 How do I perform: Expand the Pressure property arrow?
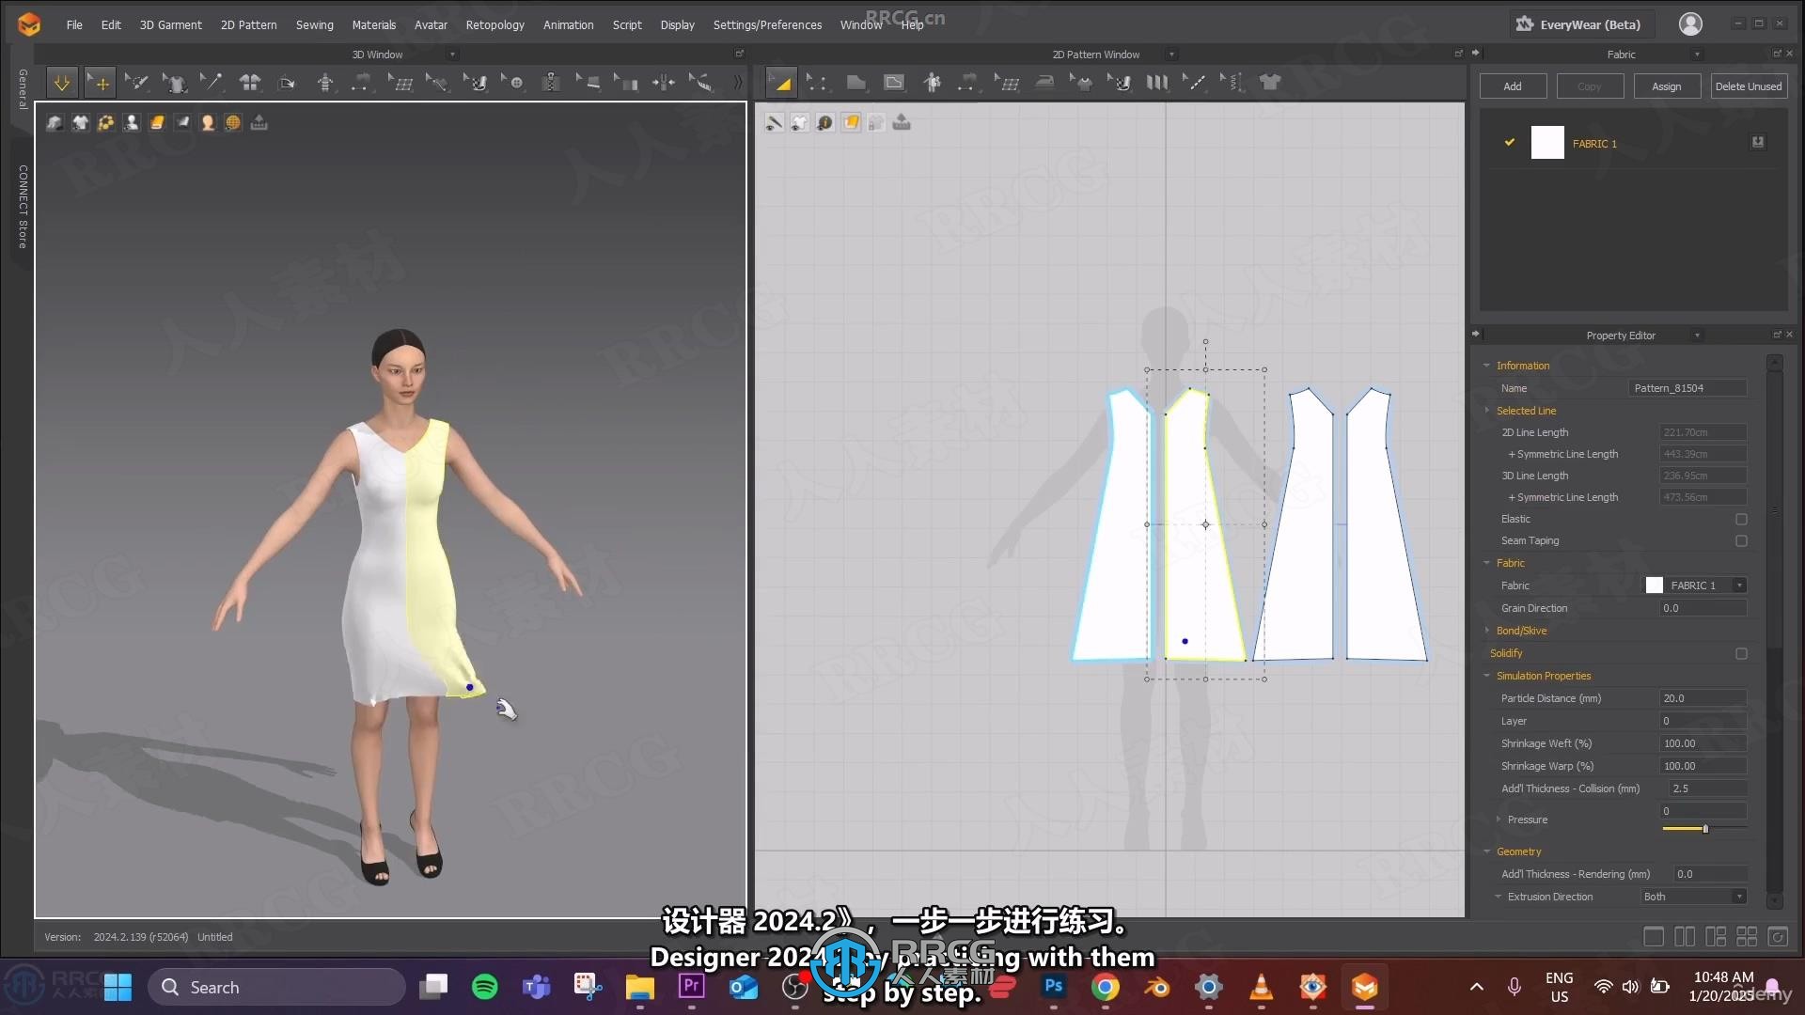1499,820
